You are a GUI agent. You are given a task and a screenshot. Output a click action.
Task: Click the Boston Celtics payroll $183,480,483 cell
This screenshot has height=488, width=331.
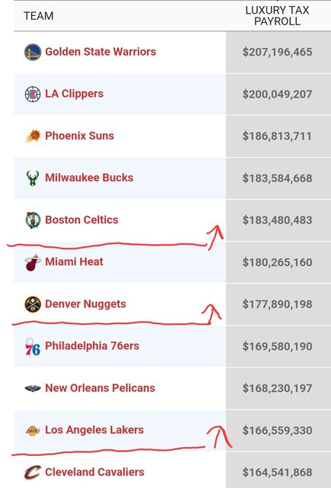277,220
